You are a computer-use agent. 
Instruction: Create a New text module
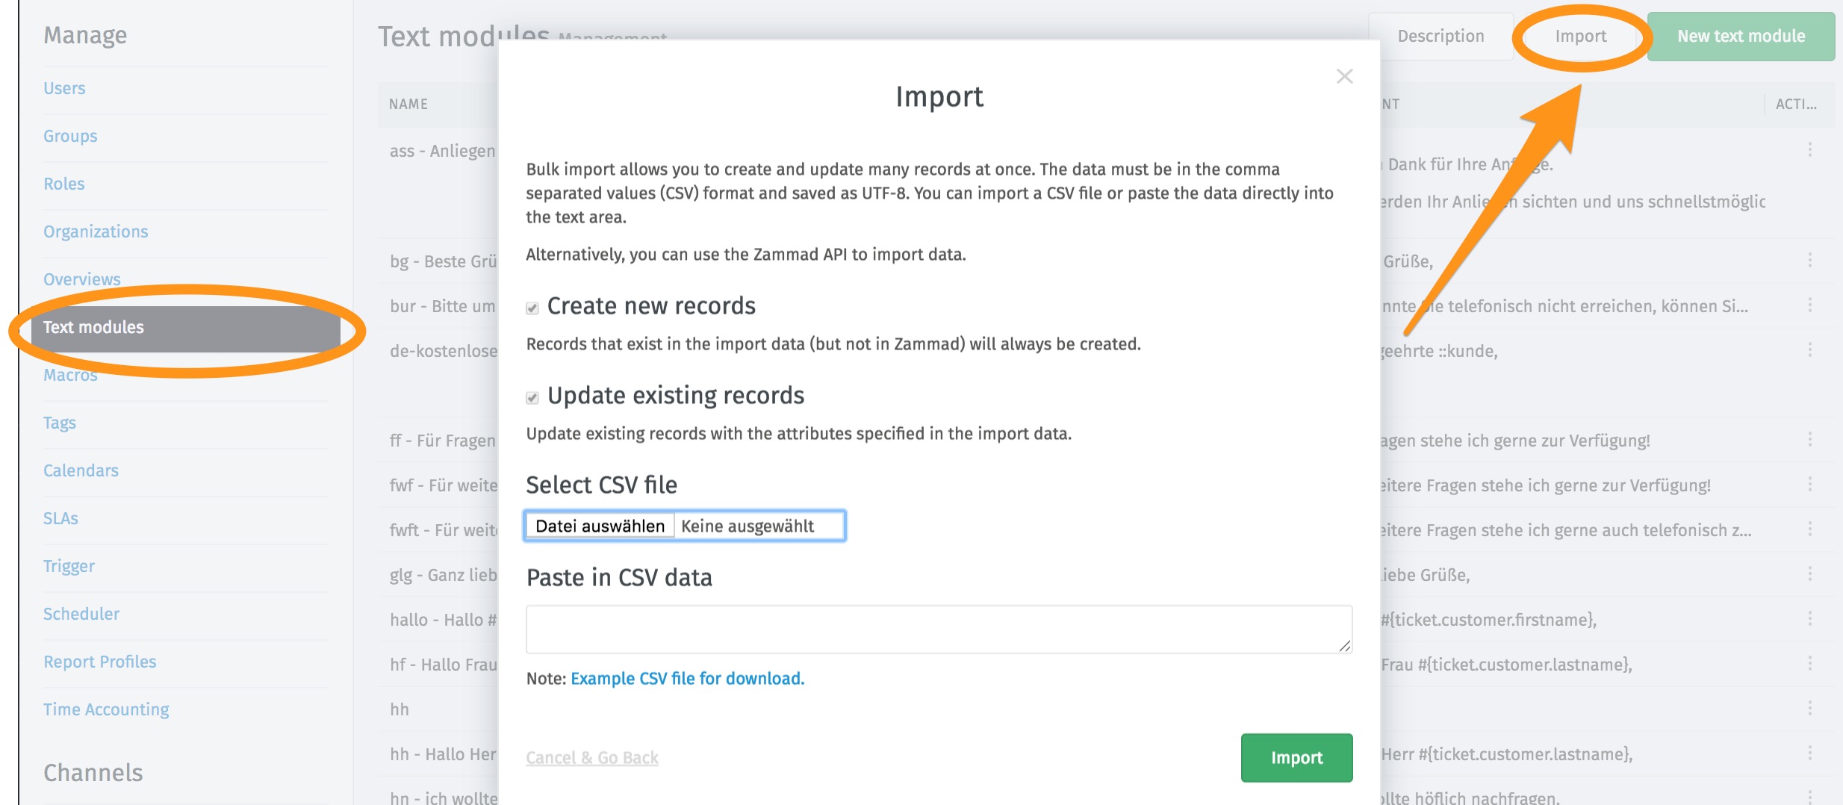(x=1741, y=36)
